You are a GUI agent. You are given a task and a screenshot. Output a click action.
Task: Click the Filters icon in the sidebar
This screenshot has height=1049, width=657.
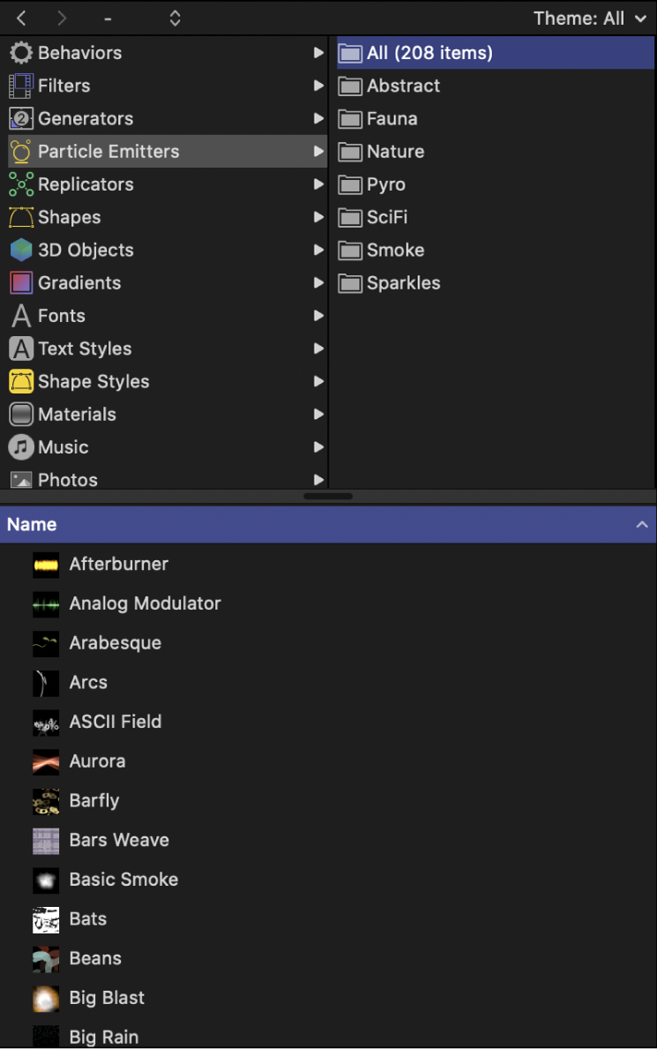click(21, 85)
